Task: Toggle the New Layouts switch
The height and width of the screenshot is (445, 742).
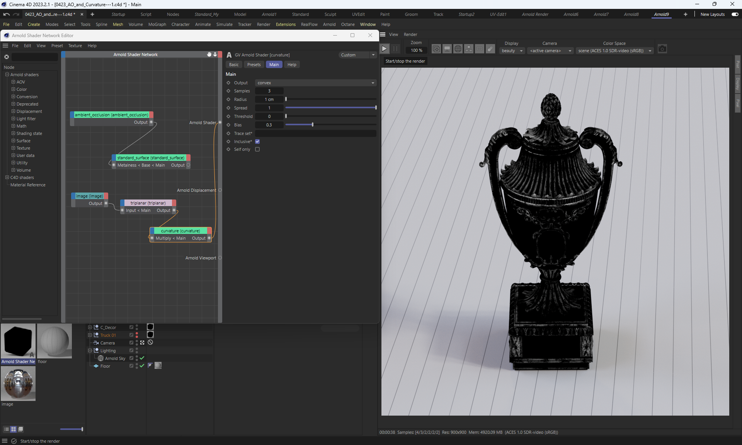Action: click(735, 14)
